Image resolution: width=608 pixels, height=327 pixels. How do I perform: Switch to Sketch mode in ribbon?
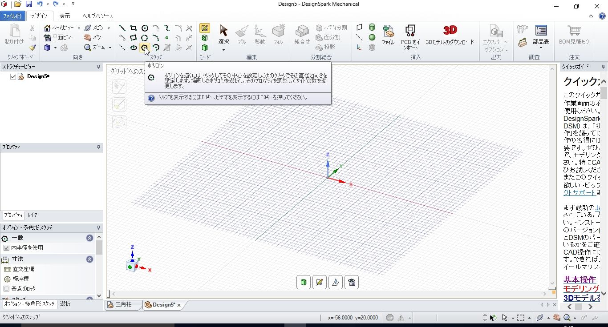coord(205,28)
